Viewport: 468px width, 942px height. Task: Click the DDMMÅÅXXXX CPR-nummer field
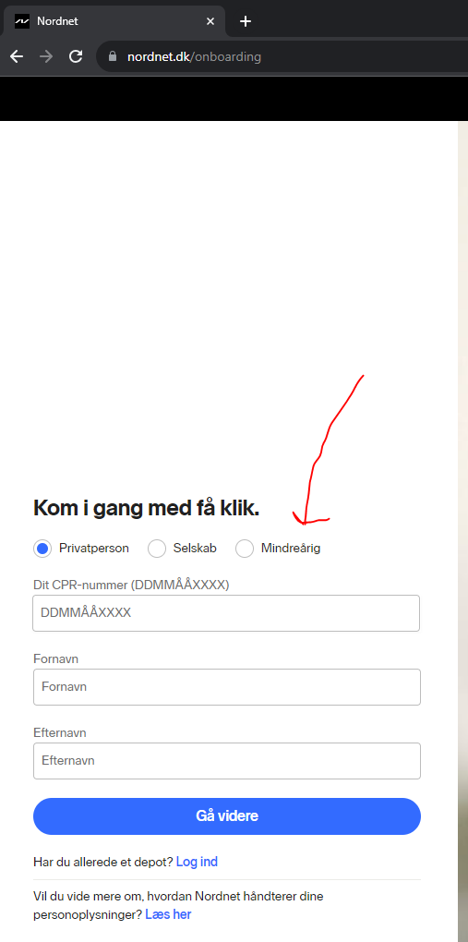226,613
